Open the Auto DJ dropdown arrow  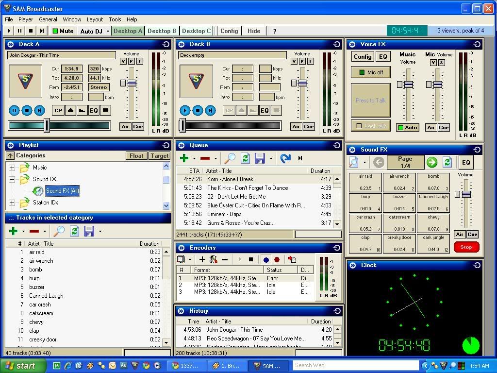pos(108,31)
